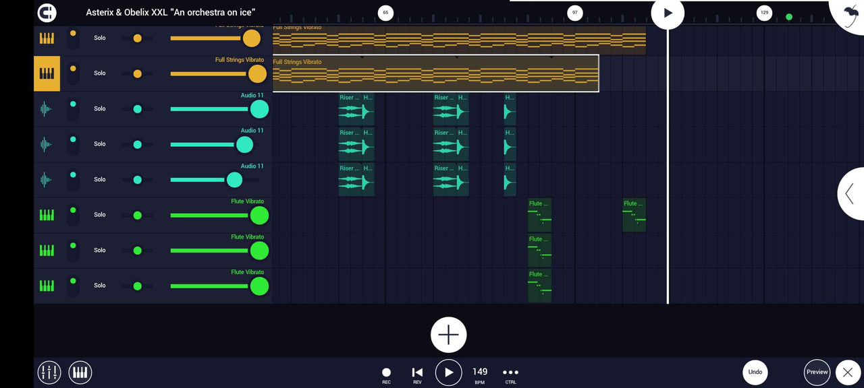
Task: Toggle mute on middle Flute Vibrato track
Action: coord(73,250)
